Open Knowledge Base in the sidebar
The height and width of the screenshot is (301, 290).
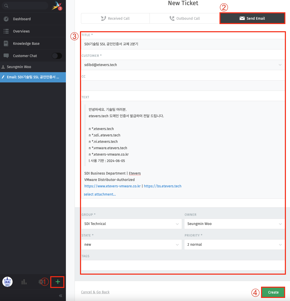[33, 44]
